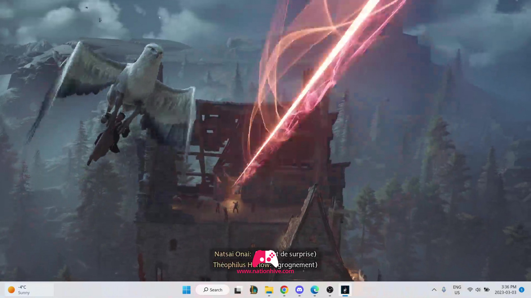Click the taskbar Search box
Image resolution: width=531 pixels, height=298 pixels.
point(212,290)
